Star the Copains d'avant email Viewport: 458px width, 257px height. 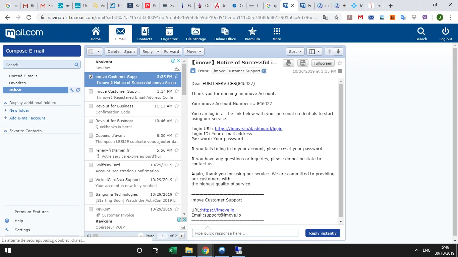[x=177, y=136]
